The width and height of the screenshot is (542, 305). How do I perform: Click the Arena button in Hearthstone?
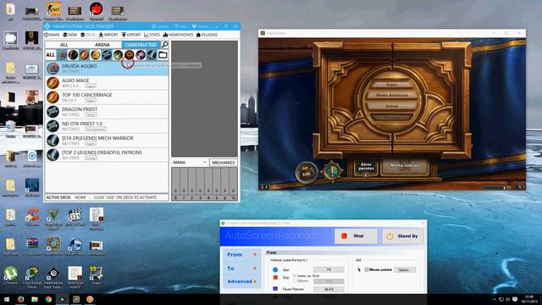391,106
